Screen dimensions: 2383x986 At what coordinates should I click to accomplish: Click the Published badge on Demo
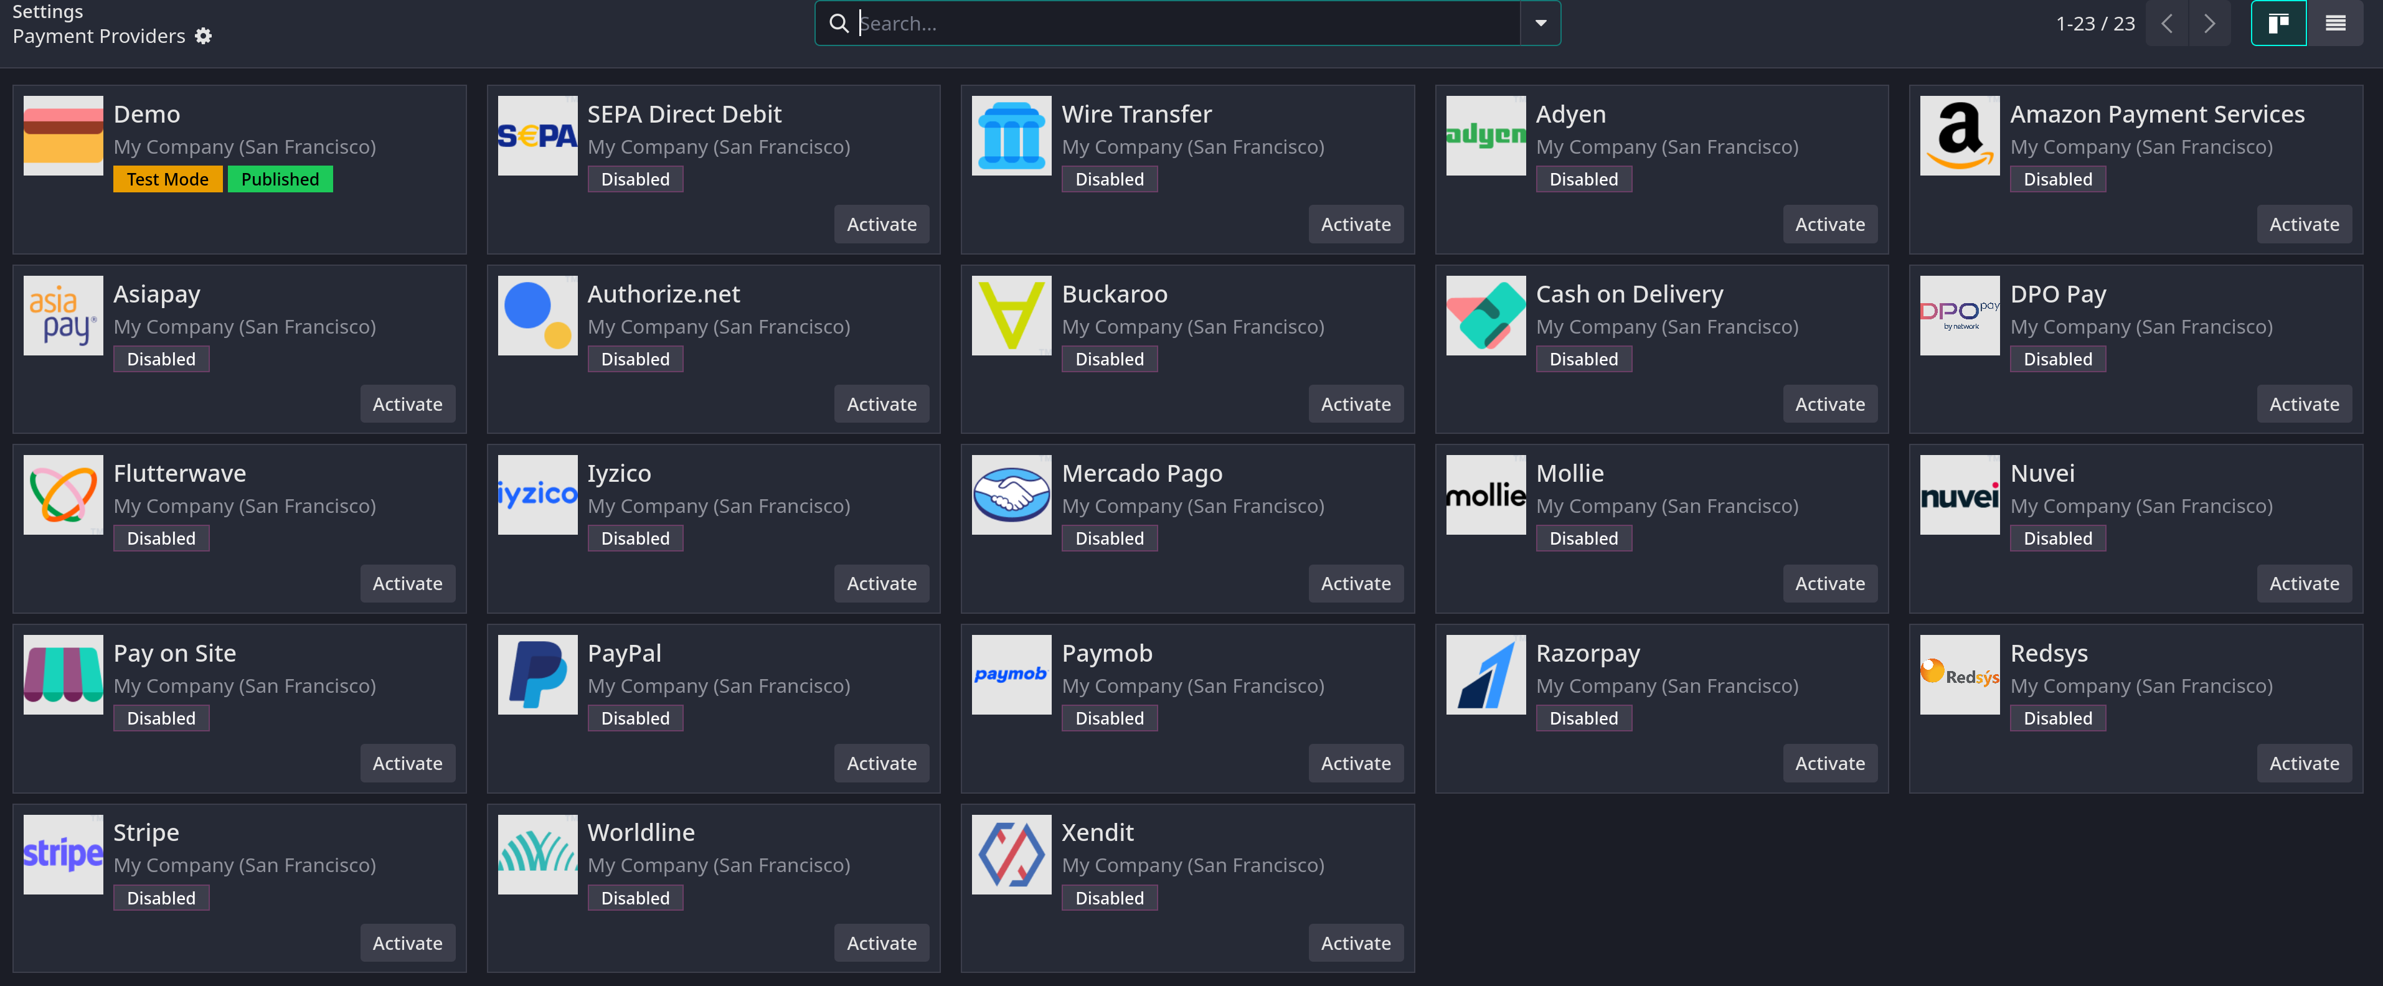pyautogui.click(x=280, y=179)
